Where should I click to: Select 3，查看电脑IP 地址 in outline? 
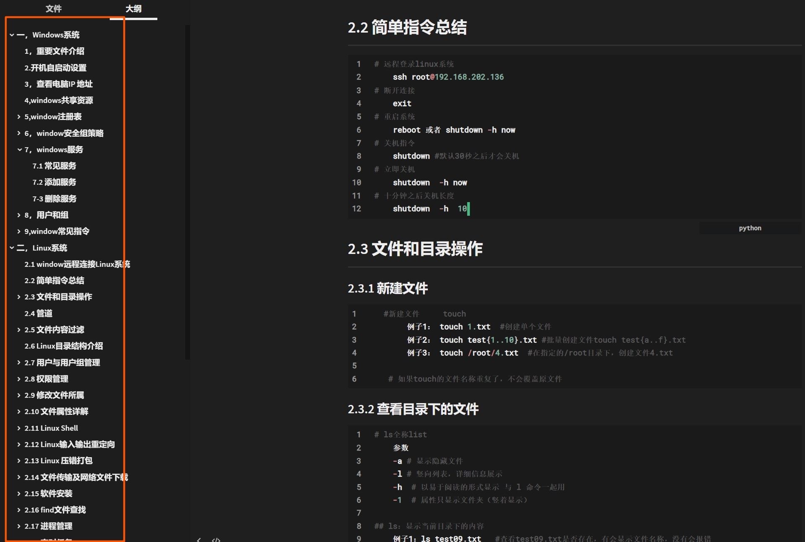pos(58,84)
